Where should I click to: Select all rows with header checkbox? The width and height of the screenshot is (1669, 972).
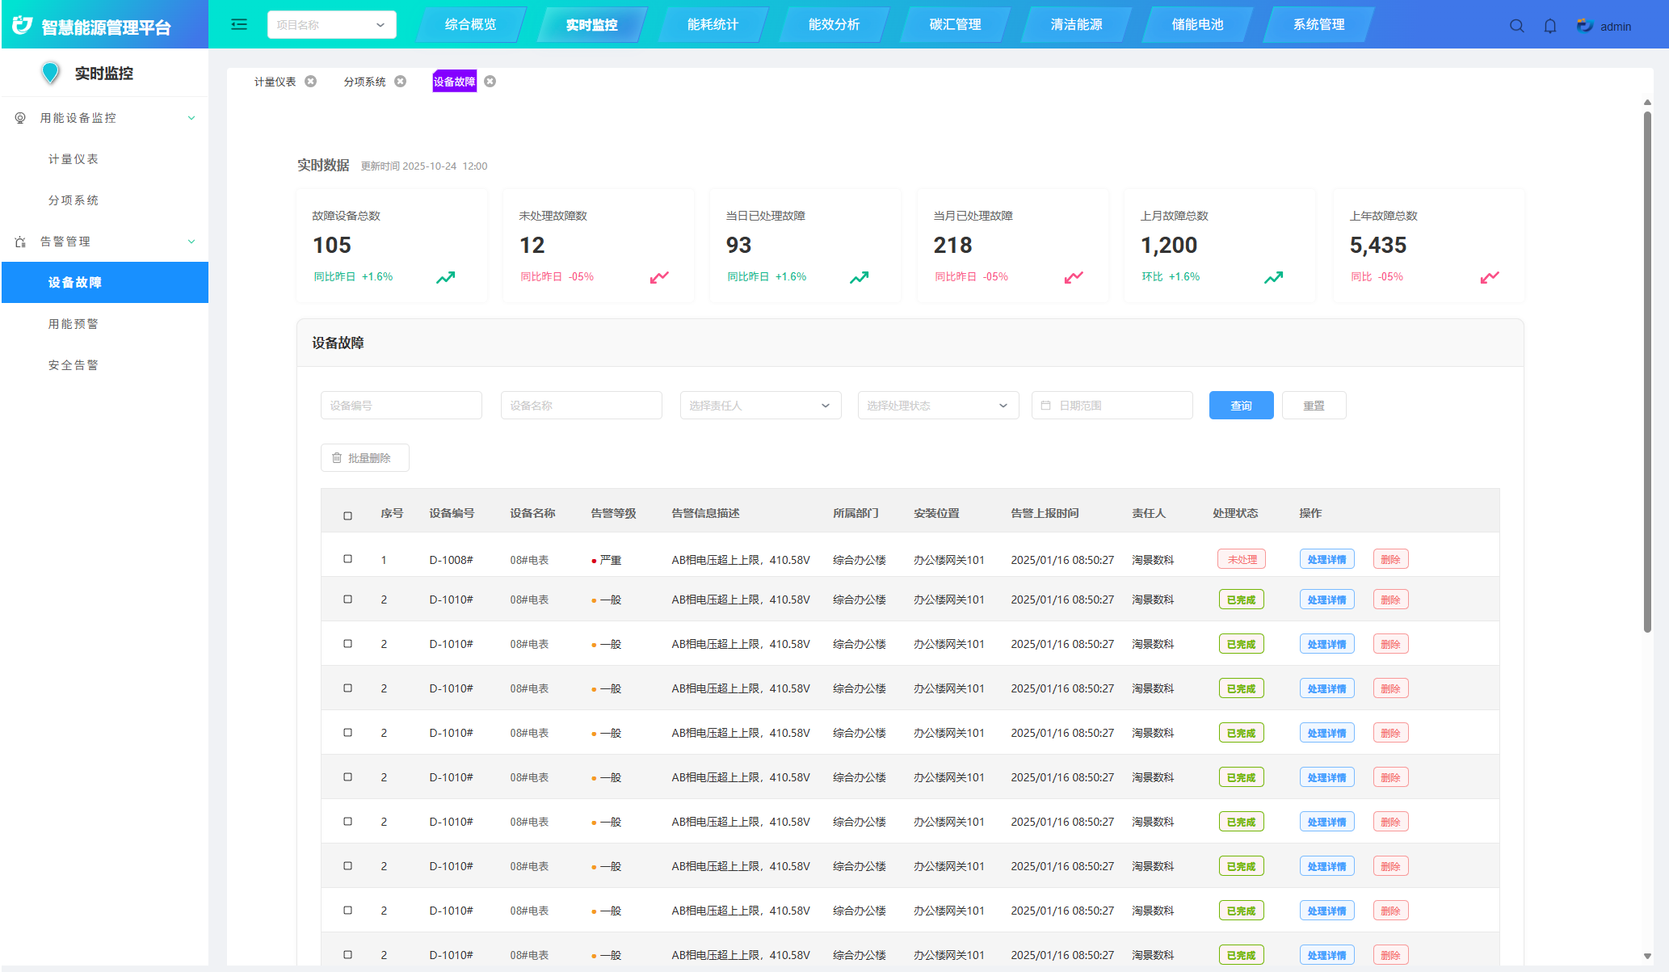[348, 515]
